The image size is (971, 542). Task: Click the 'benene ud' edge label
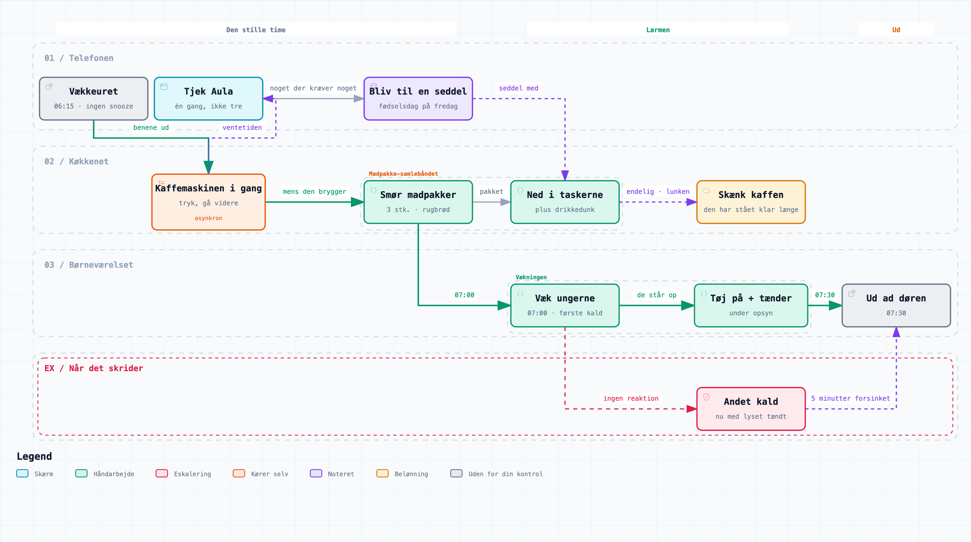(x=151, y=128)
